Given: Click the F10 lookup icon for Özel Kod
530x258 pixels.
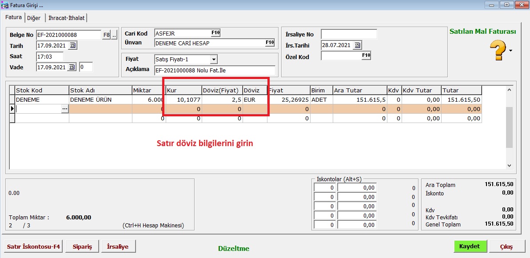Looking at the screenshot, I should 366,56.
